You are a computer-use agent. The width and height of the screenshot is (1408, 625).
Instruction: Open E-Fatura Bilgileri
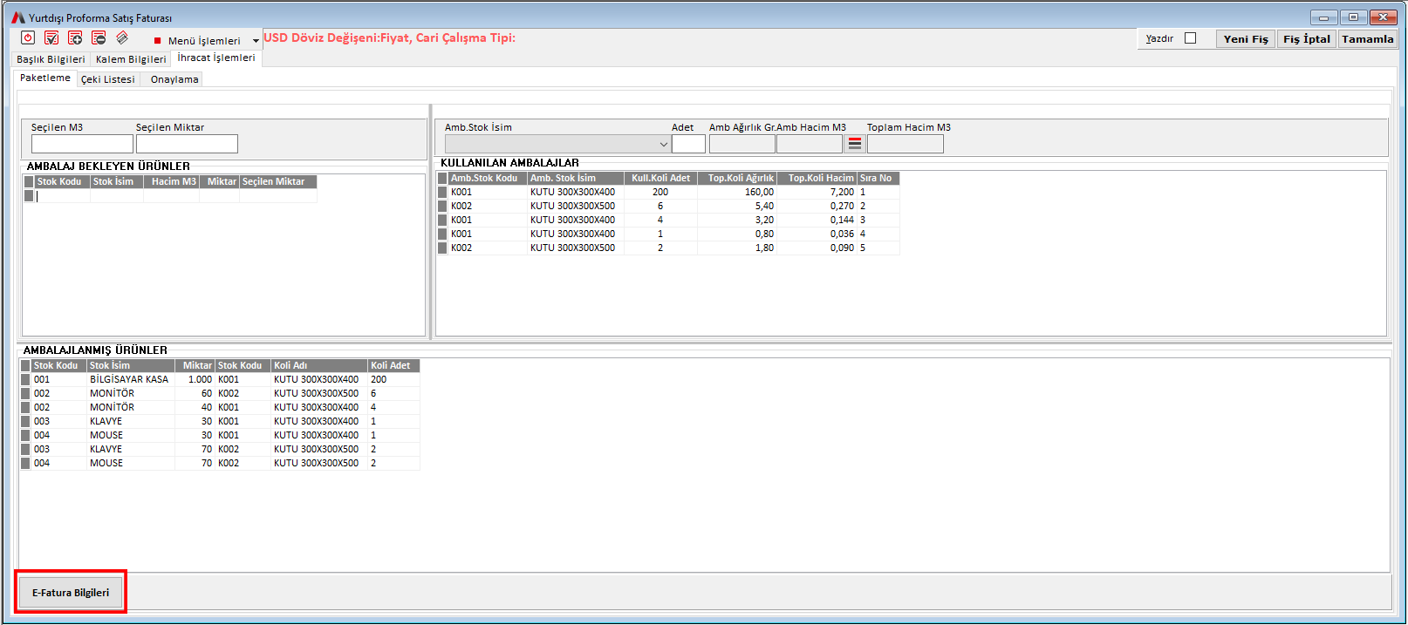click(x=71, y=593)
